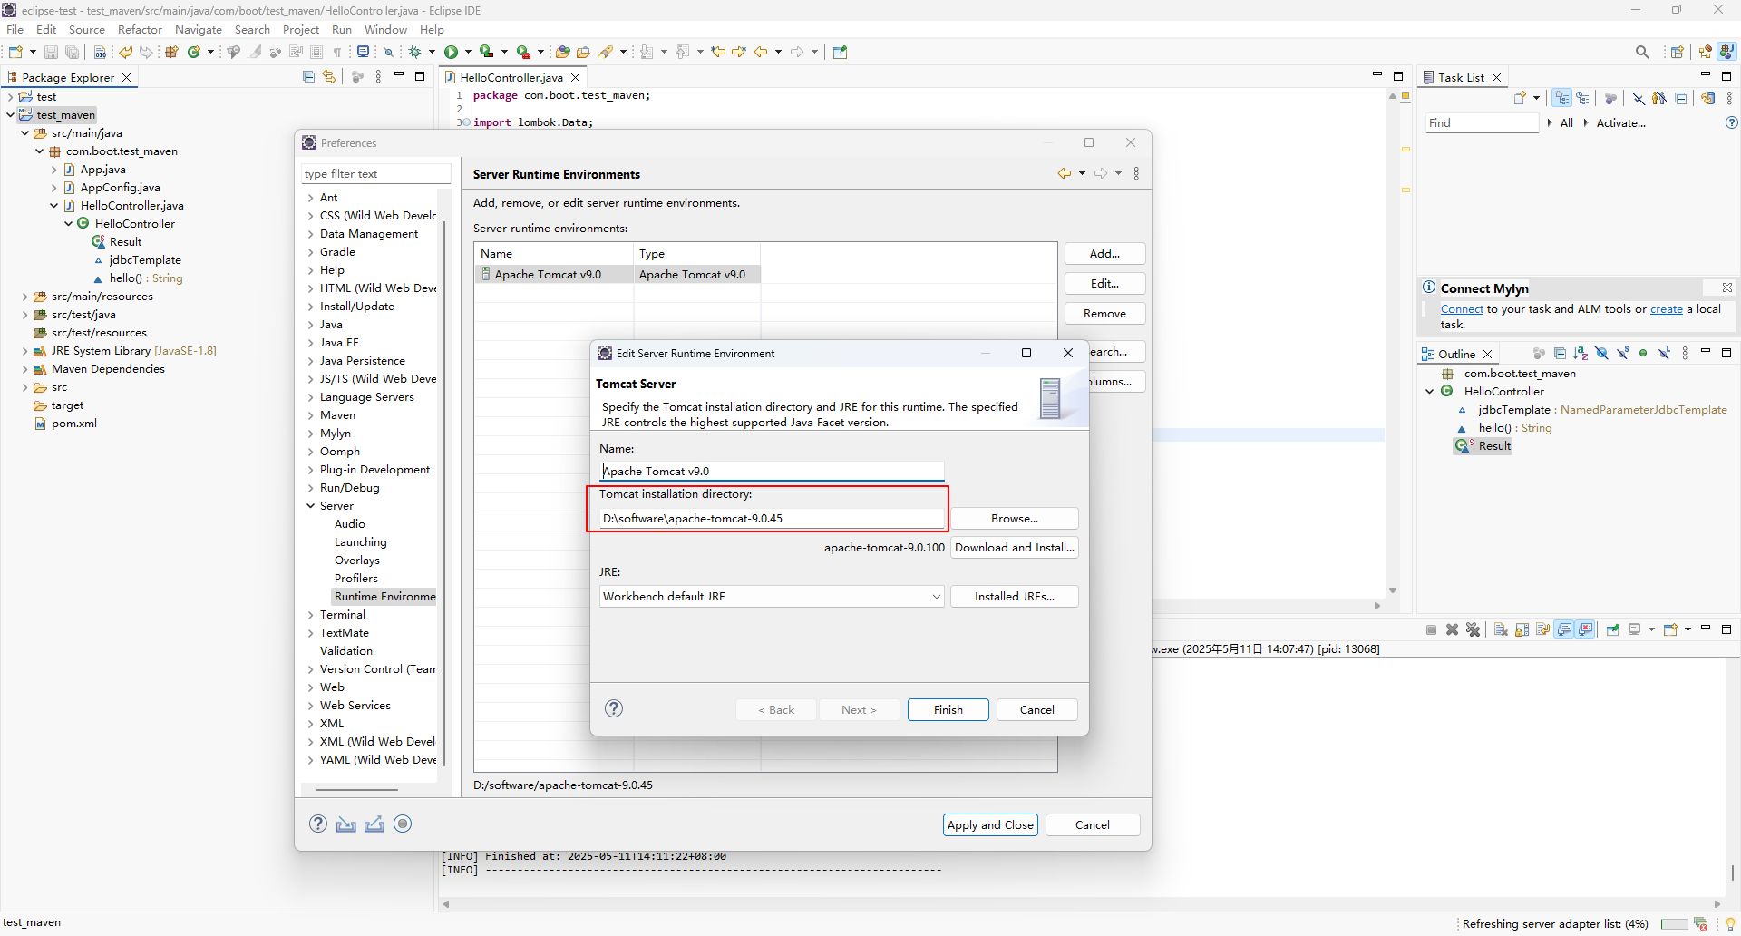1741x936 pixels.
Task: Expand the Run/Debug preferences node
Action: (x=310, y=488)
